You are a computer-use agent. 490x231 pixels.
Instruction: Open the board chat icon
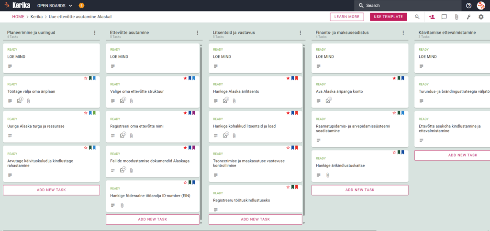(444, 17)
